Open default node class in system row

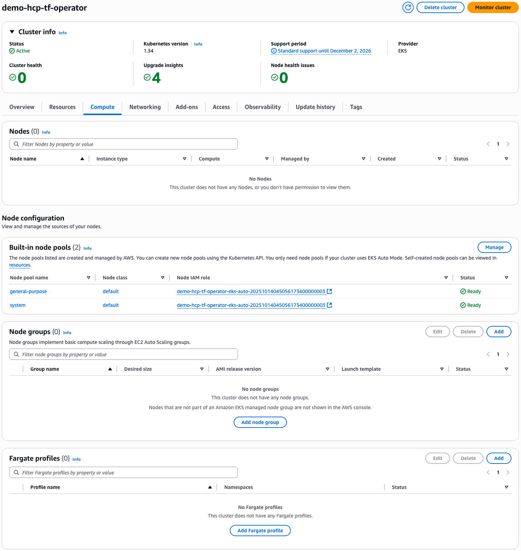click(x=111, y=305)
